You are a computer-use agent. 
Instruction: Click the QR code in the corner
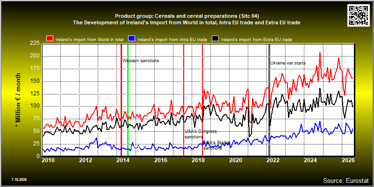(x=359, y=15)
